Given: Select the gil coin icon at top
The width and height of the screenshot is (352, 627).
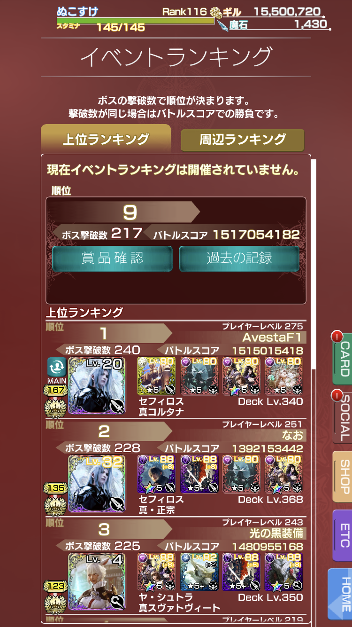Looking at the screenshot, I should 216,12.
